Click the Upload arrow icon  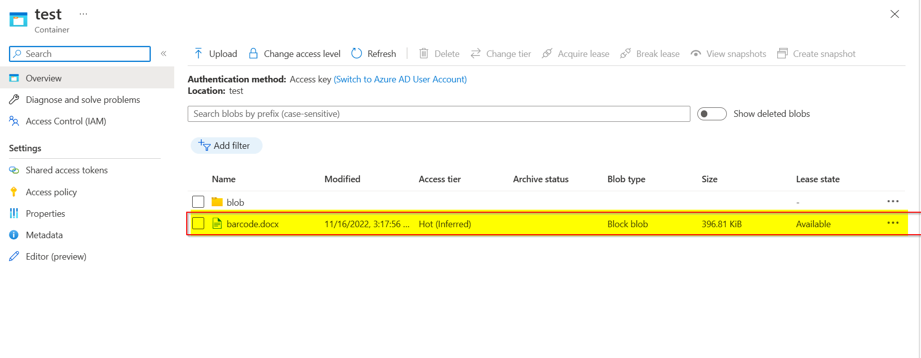(x=198, y=53)
